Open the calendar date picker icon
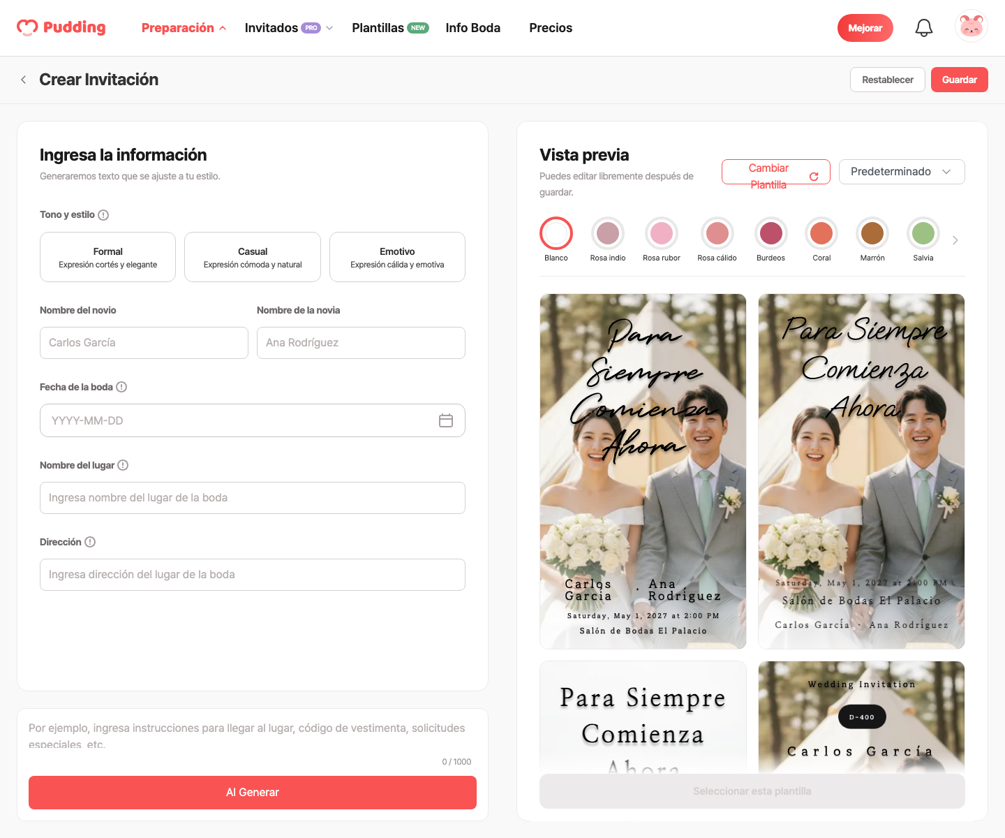The width and height of the screenshot is (1005, 838). point(446,420)
